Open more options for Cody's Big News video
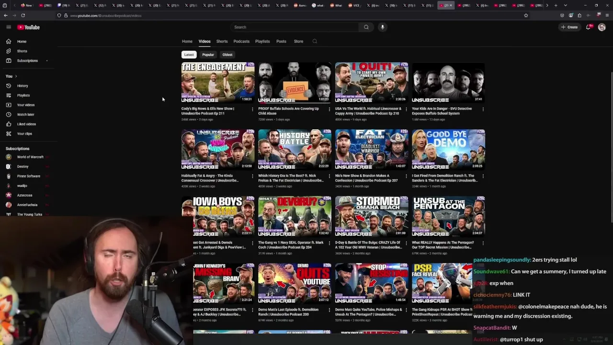The height and width of the screenshot is (345, 613). (x=252, y=109)
